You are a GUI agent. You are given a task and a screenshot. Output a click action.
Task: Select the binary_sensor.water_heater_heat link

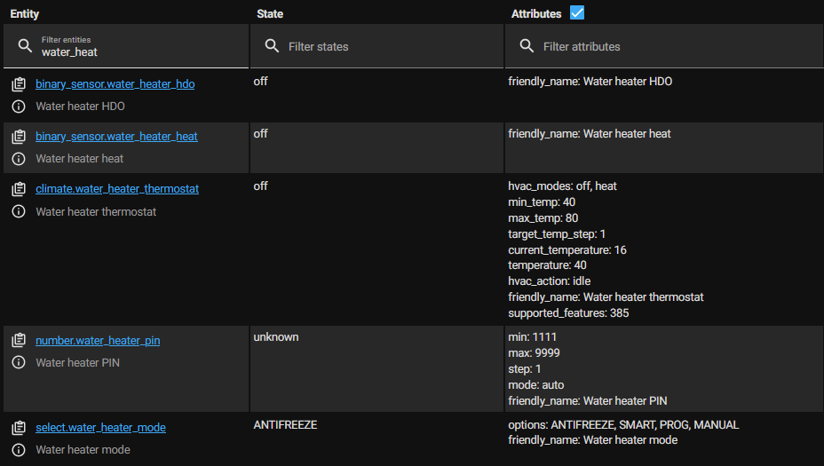point(116,137)
